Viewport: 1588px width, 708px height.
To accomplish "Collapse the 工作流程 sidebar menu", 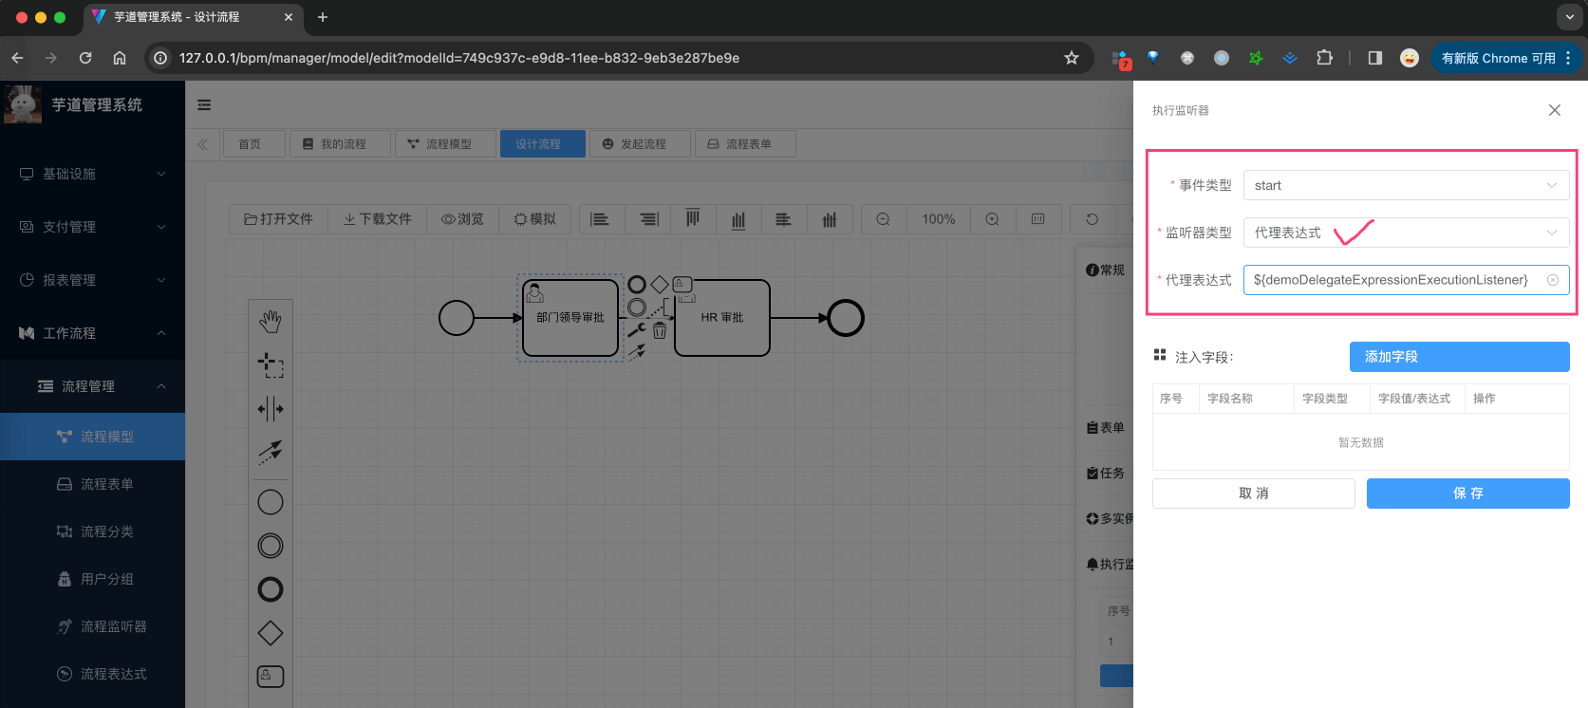I will [92, 333].
